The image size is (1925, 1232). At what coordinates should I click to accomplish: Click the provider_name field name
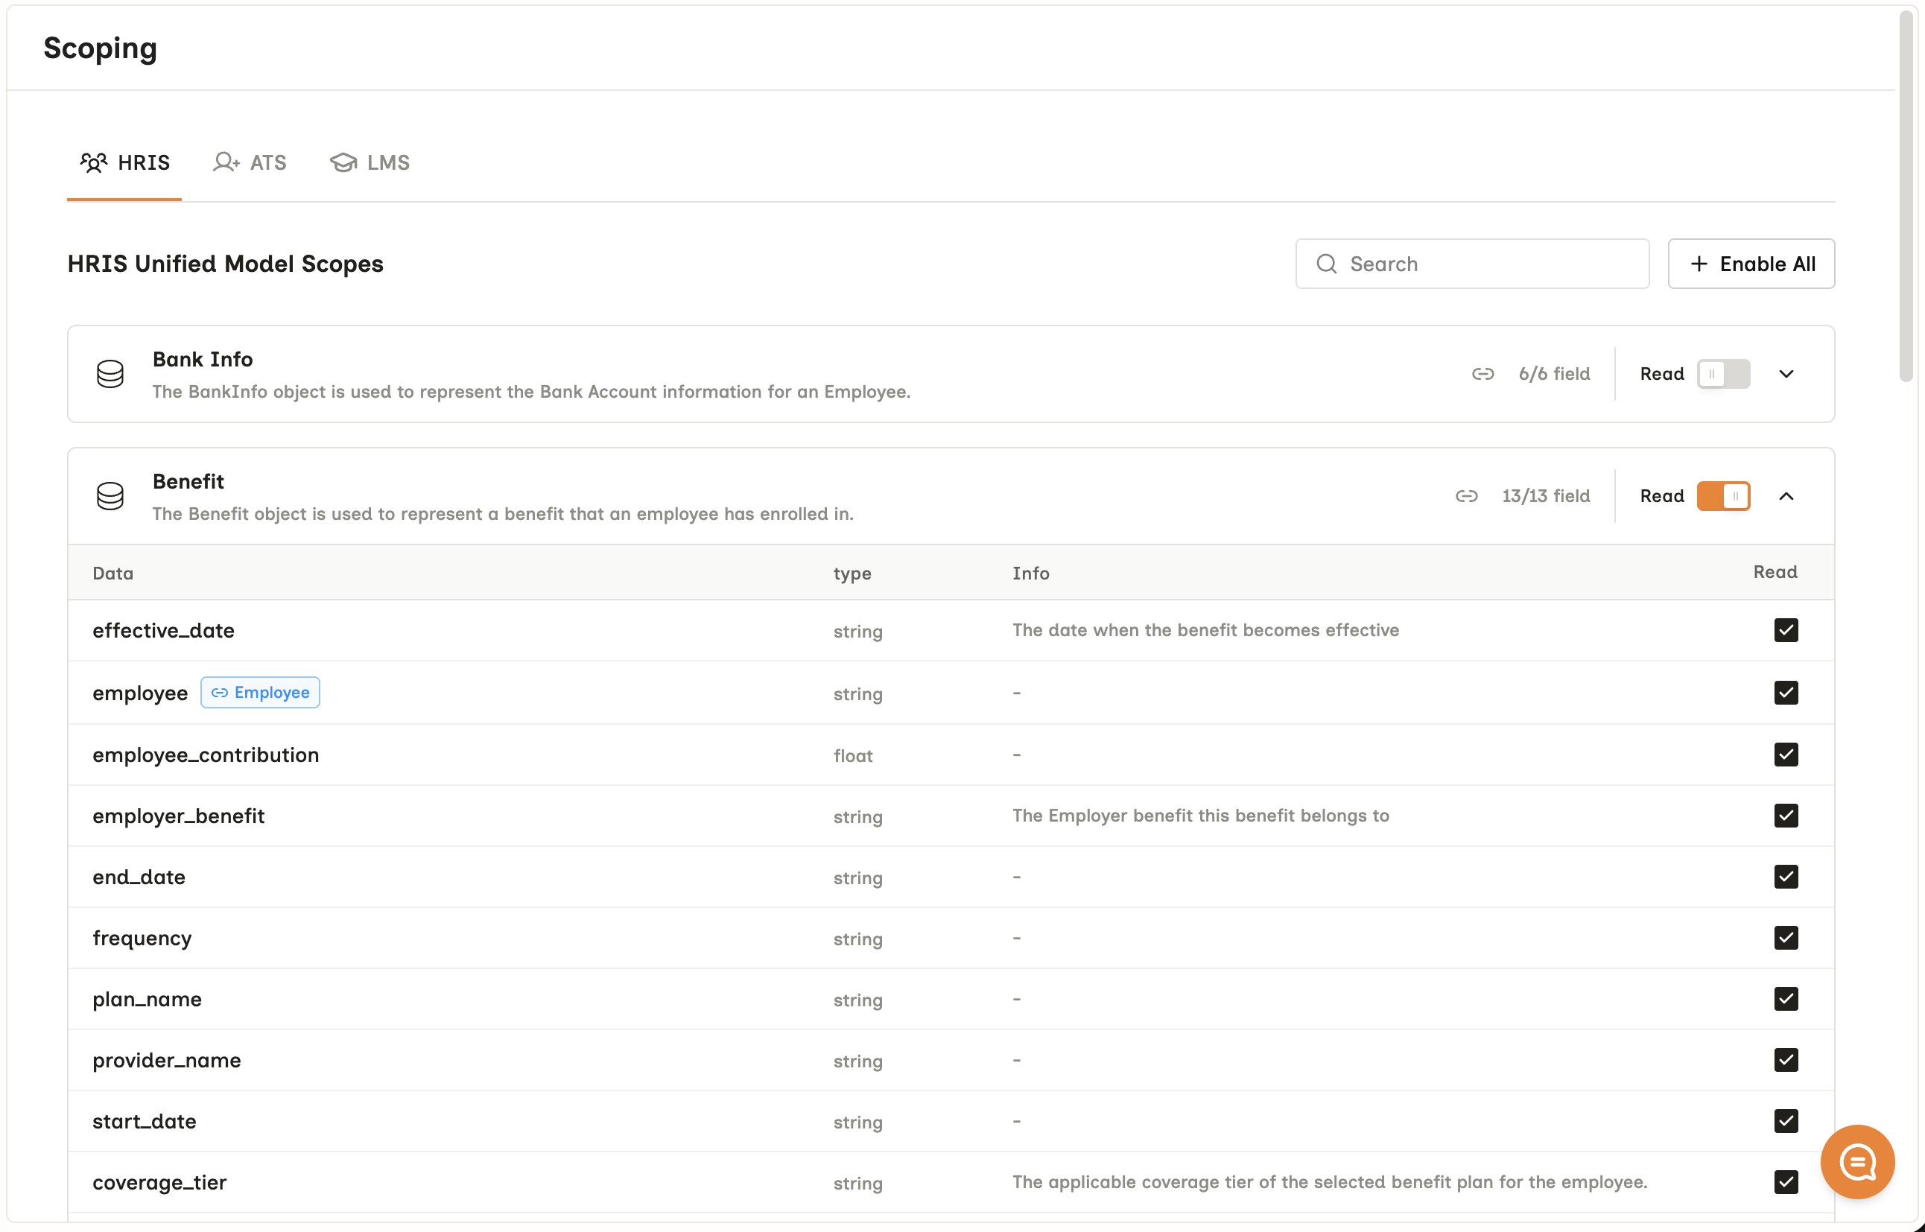(166, 1060)
